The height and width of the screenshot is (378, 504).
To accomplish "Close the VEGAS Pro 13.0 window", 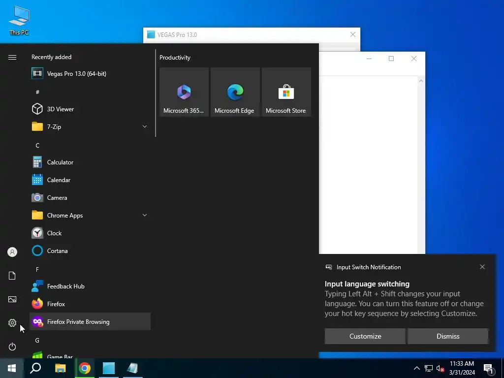I will click(x=352, y=34).
